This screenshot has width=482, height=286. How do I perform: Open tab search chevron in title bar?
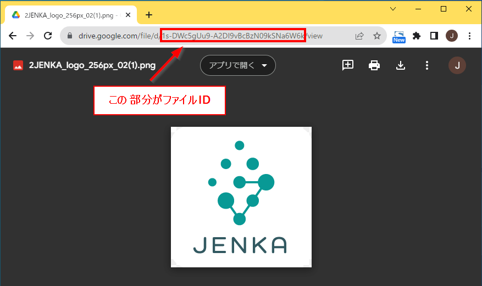[393, 9]
